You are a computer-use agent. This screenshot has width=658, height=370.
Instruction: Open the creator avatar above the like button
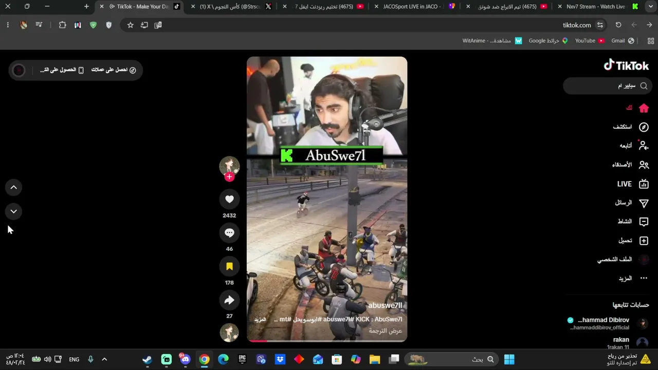229,166
